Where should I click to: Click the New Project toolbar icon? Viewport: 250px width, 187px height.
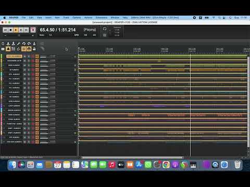(3, 44)
